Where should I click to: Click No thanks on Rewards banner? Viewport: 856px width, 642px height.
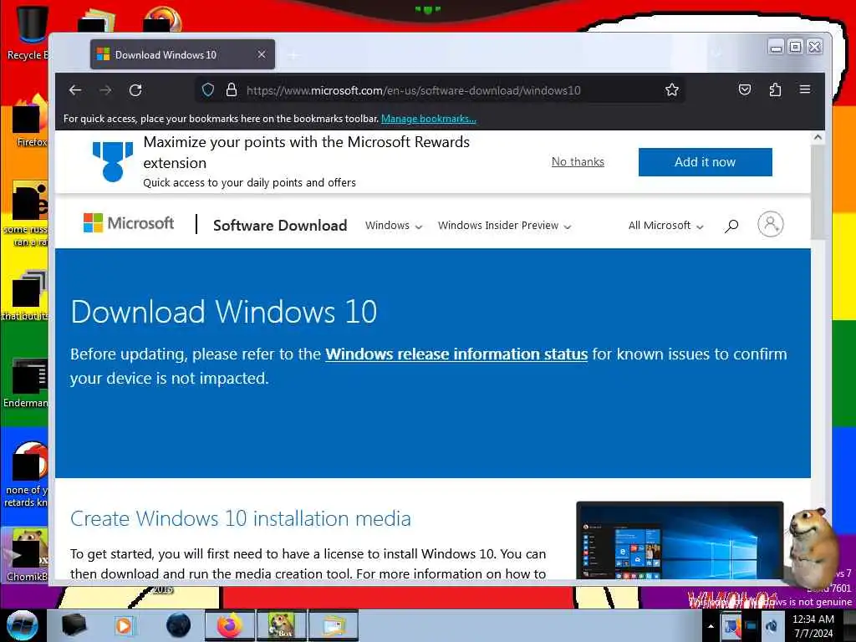(578, 161)
